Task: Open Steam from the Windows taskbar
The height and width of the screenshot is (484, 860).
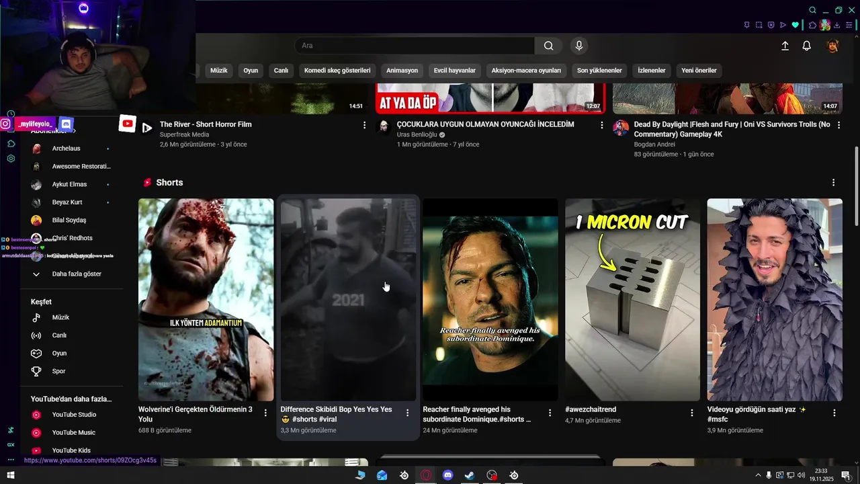Action: coord(470,475)
